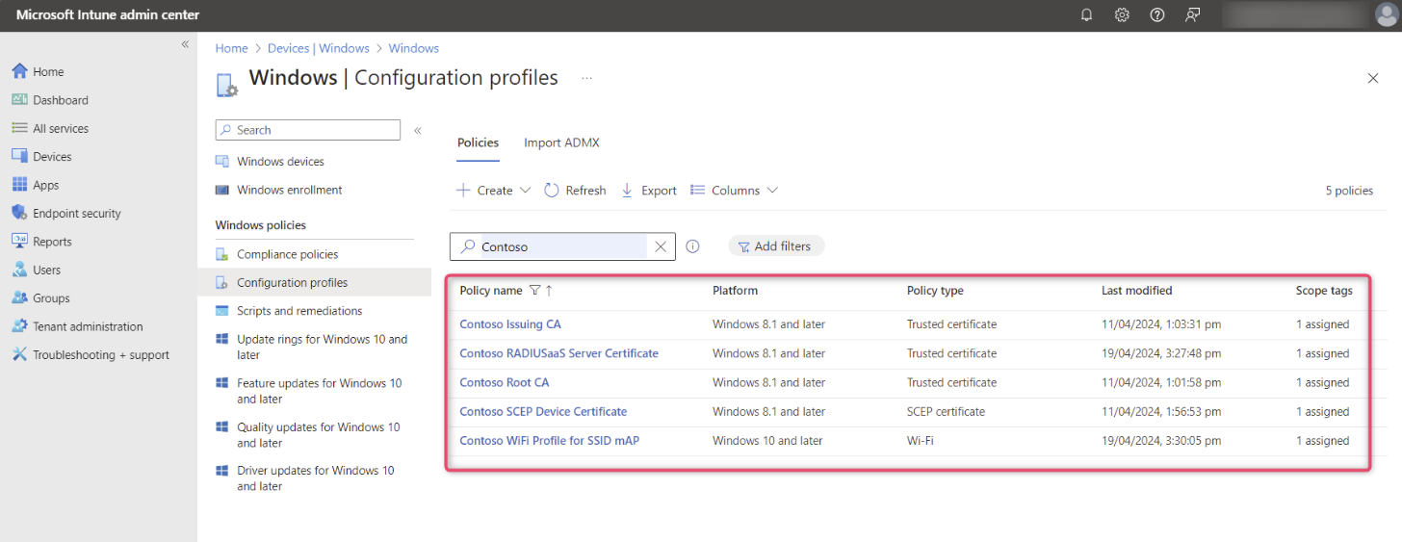Click the Policy name filter icon
This screenshot has height=542, width=1402.
[535, 291]
